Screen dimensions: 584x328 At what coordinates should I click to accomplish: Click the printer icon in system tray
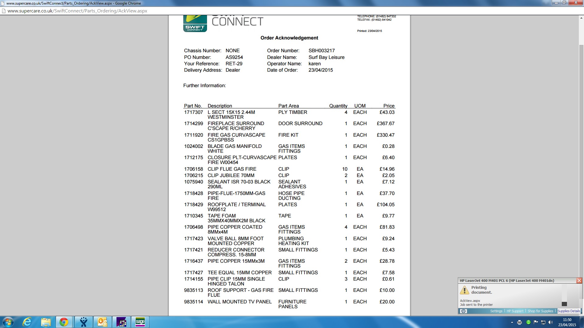coord(520,322)
